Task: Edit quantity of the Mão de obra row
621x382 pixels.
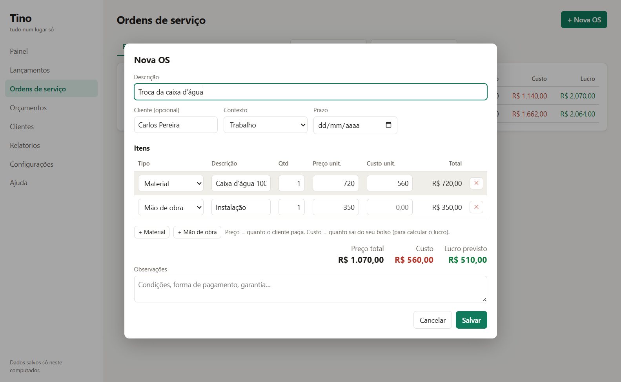Action: coord(291,207)
